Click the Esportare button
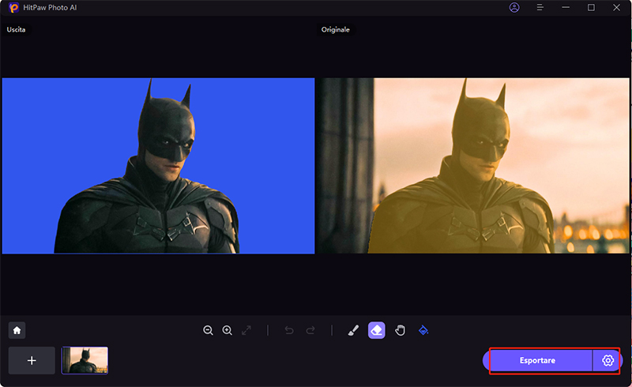 point(537,360)
